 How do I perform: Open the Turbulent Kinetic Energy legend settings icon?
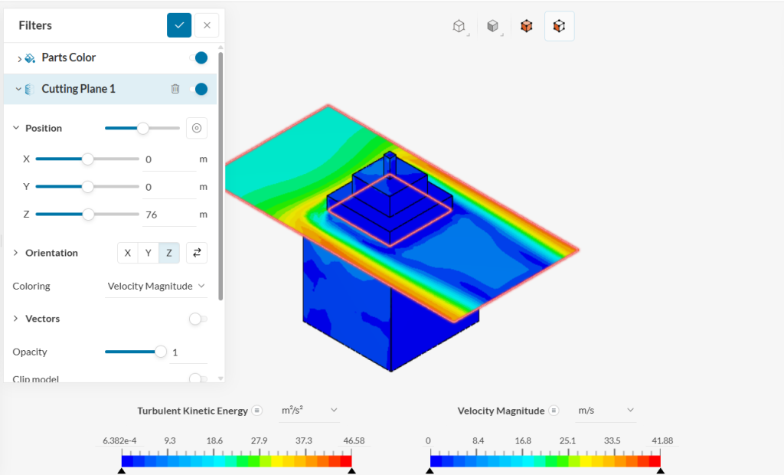tap(257, 411)
